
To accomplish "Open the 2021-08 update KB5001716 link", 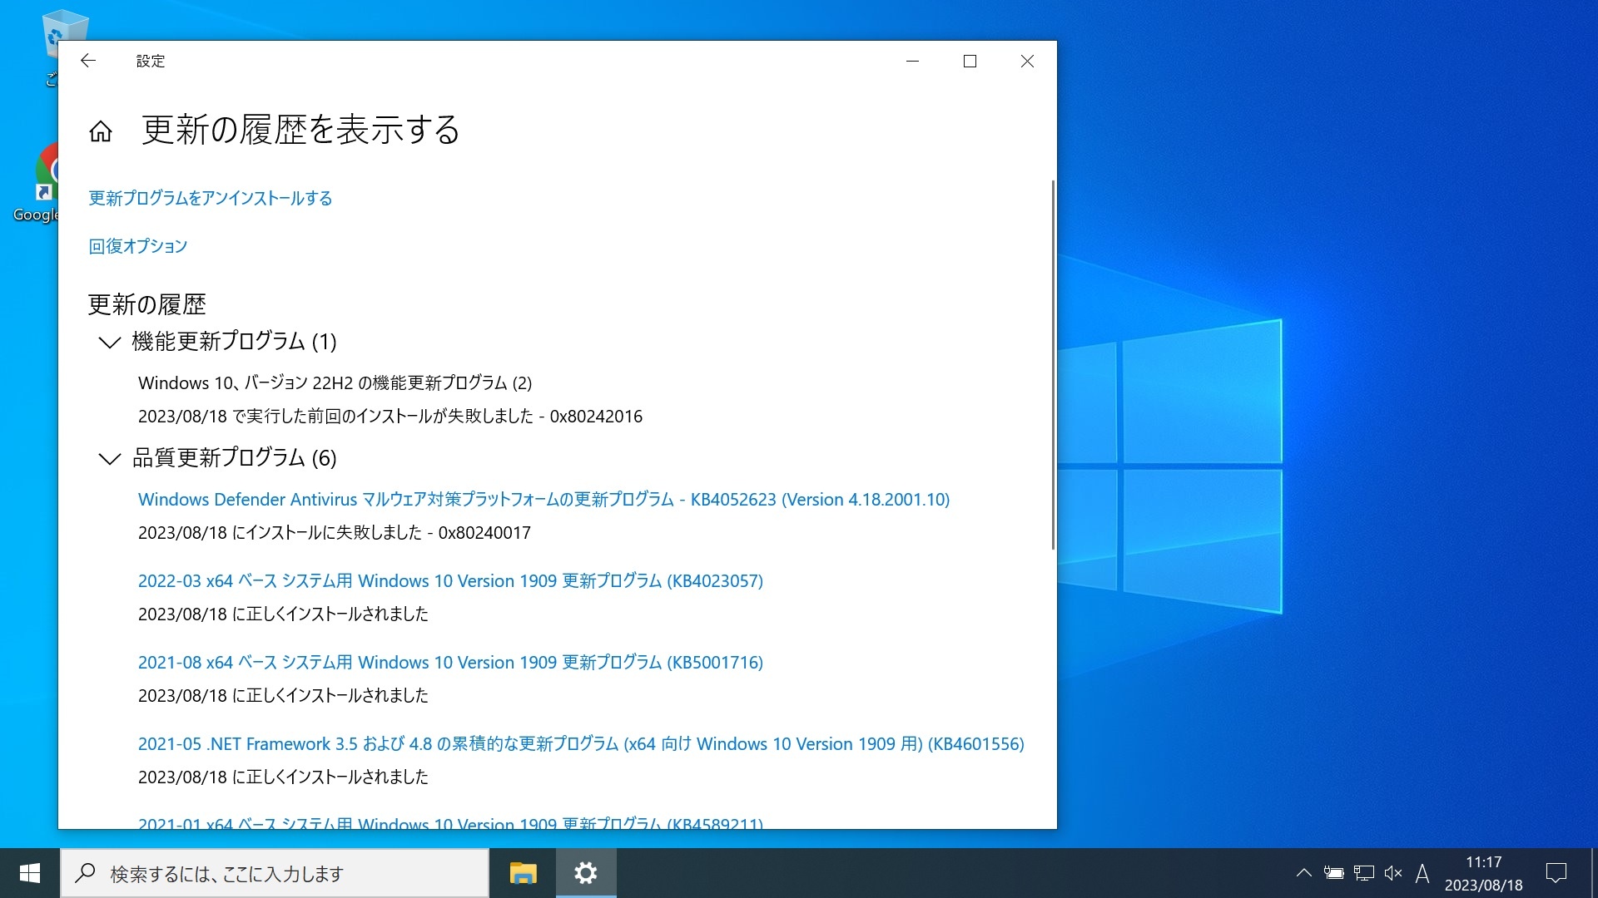I will coord(450,663).
